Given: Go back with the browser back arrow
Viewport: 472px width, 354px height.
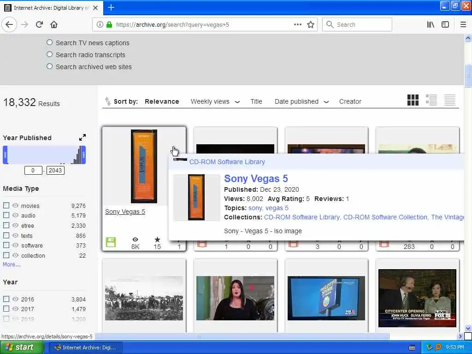Looking at the screenshot, I should point(9,25).
